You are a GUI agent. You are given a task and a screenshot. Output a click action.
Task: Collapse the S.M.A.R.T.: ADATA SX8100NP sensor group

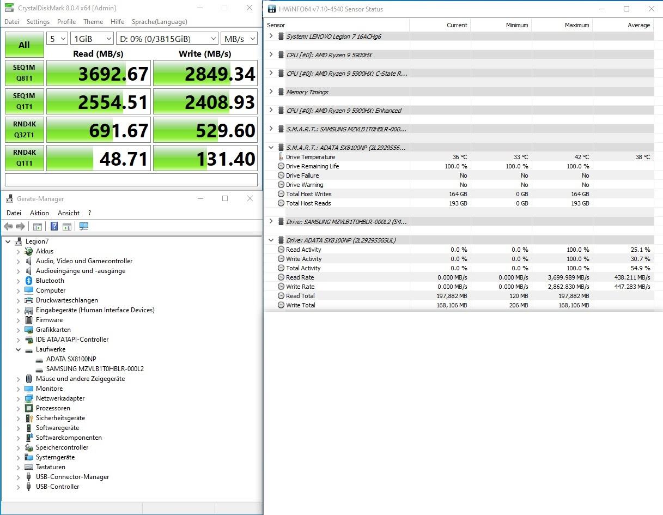(x=271, y=147)
